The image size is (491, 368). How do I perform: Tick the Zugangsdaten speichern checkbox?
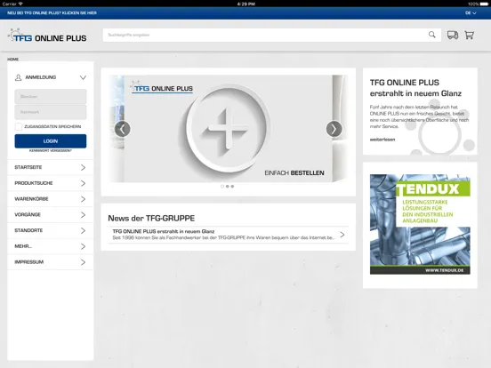(x=19, y=126)
